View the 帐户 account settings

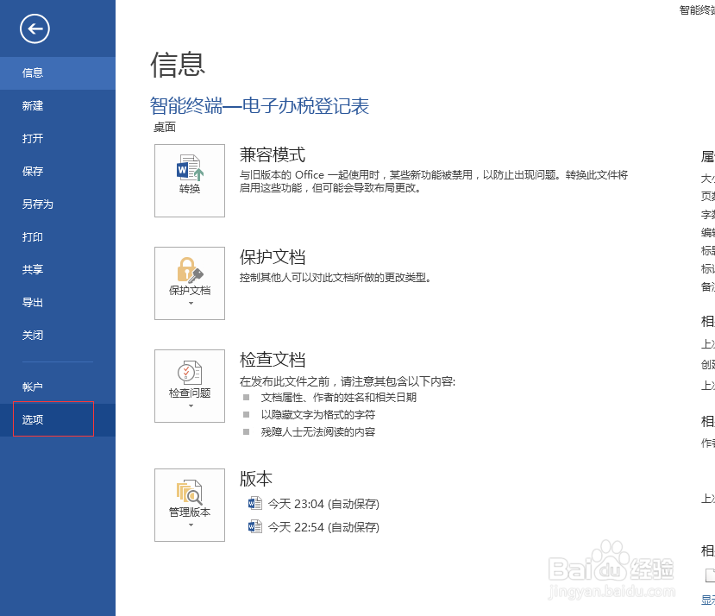click(x=33, y=387)
